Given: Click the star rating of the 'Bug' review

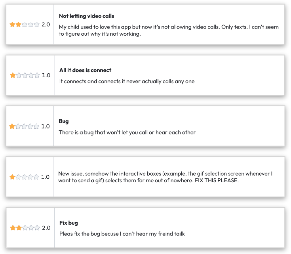Looking at the screenshot, I should (24, 126).
